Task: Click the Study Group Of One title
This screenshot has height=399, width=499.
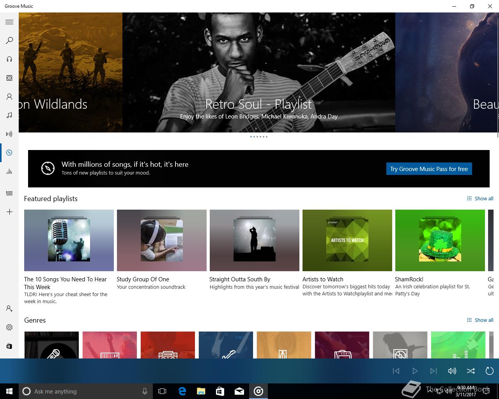Action: [x=143, y=279]
